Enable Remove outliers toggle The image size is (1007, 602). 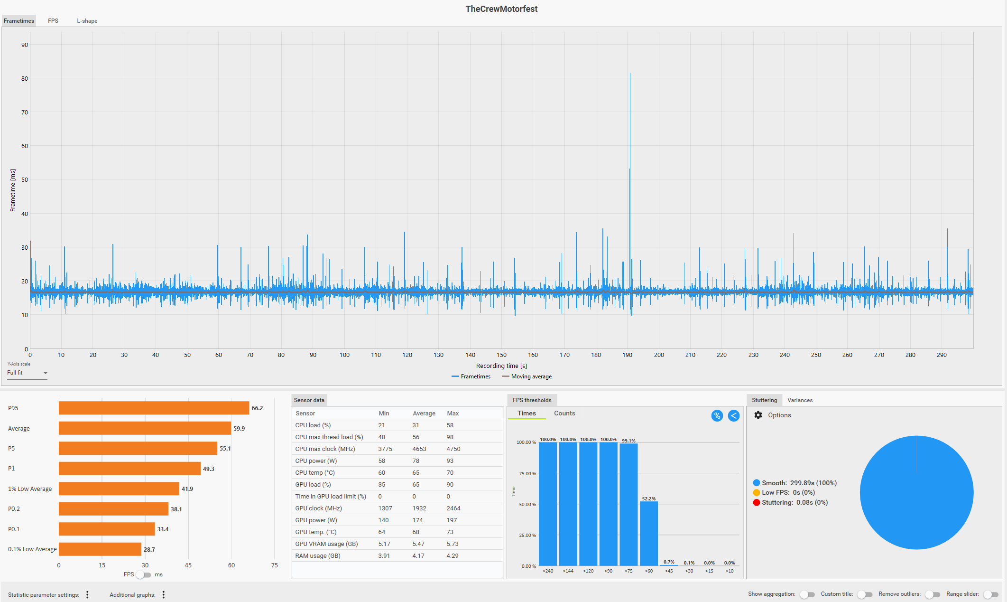[x=932, y=594]
